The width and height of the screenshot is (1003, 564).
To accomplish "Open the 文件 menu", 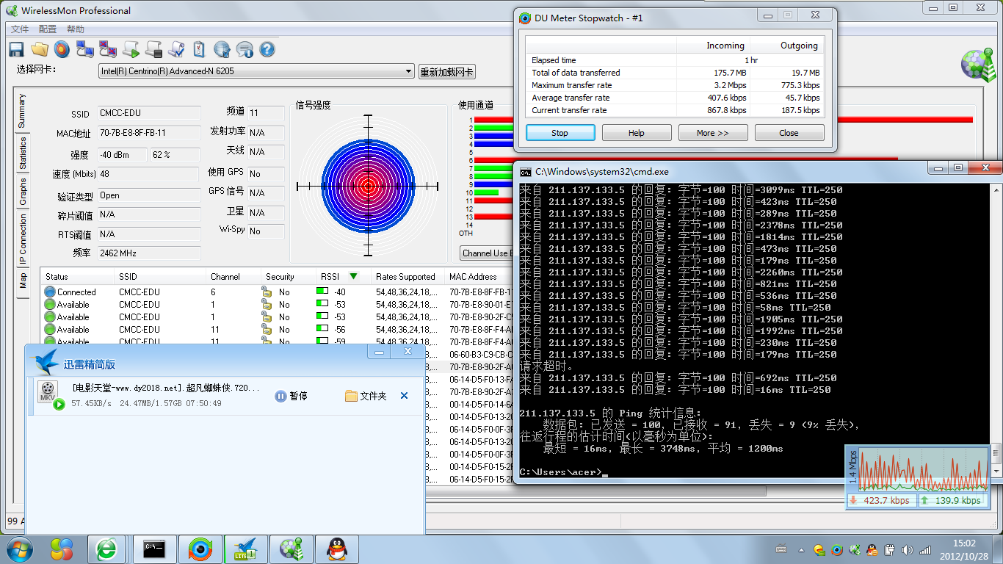I will coord(20,29).
